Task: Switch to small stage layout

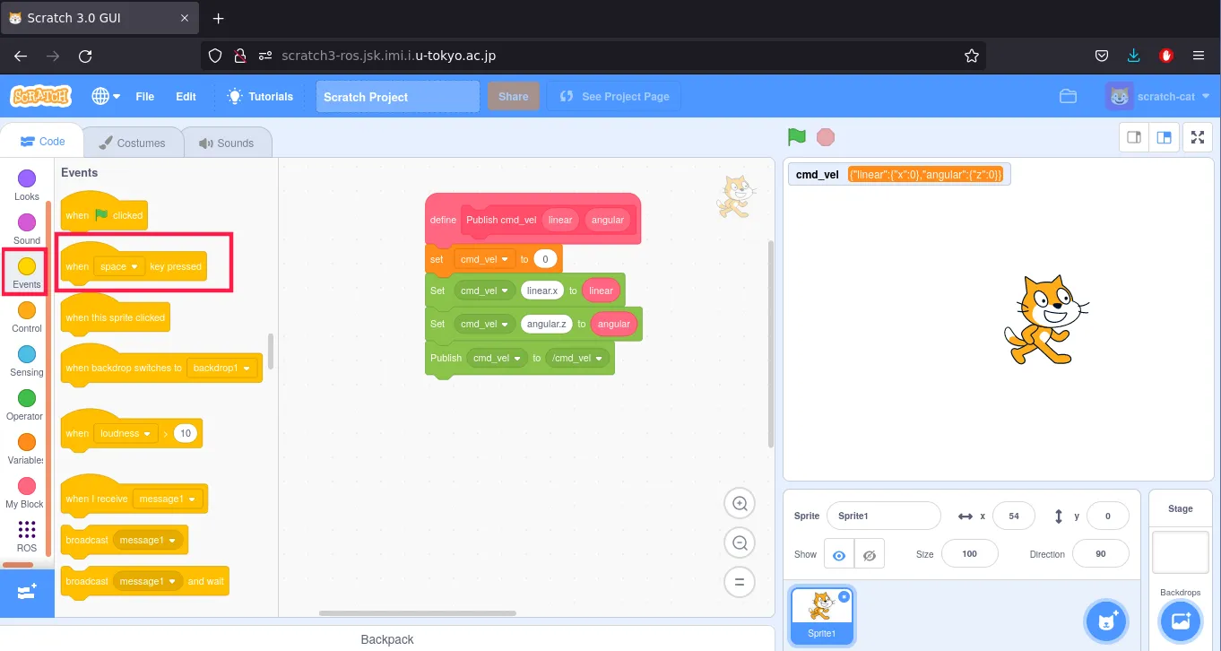Action: tap(1134, 137)
